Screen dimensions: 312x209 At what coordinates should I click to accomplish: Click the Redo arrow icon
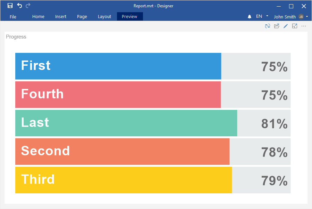click(x=28, y=6)
